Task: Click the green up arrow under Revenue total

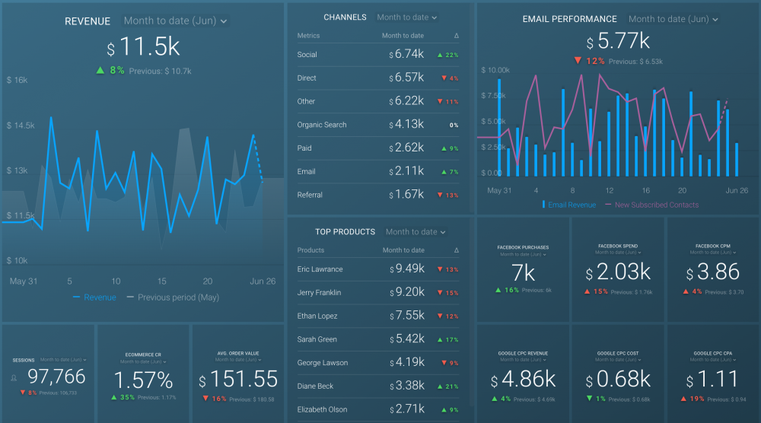Action: click(x=100, y=70)
